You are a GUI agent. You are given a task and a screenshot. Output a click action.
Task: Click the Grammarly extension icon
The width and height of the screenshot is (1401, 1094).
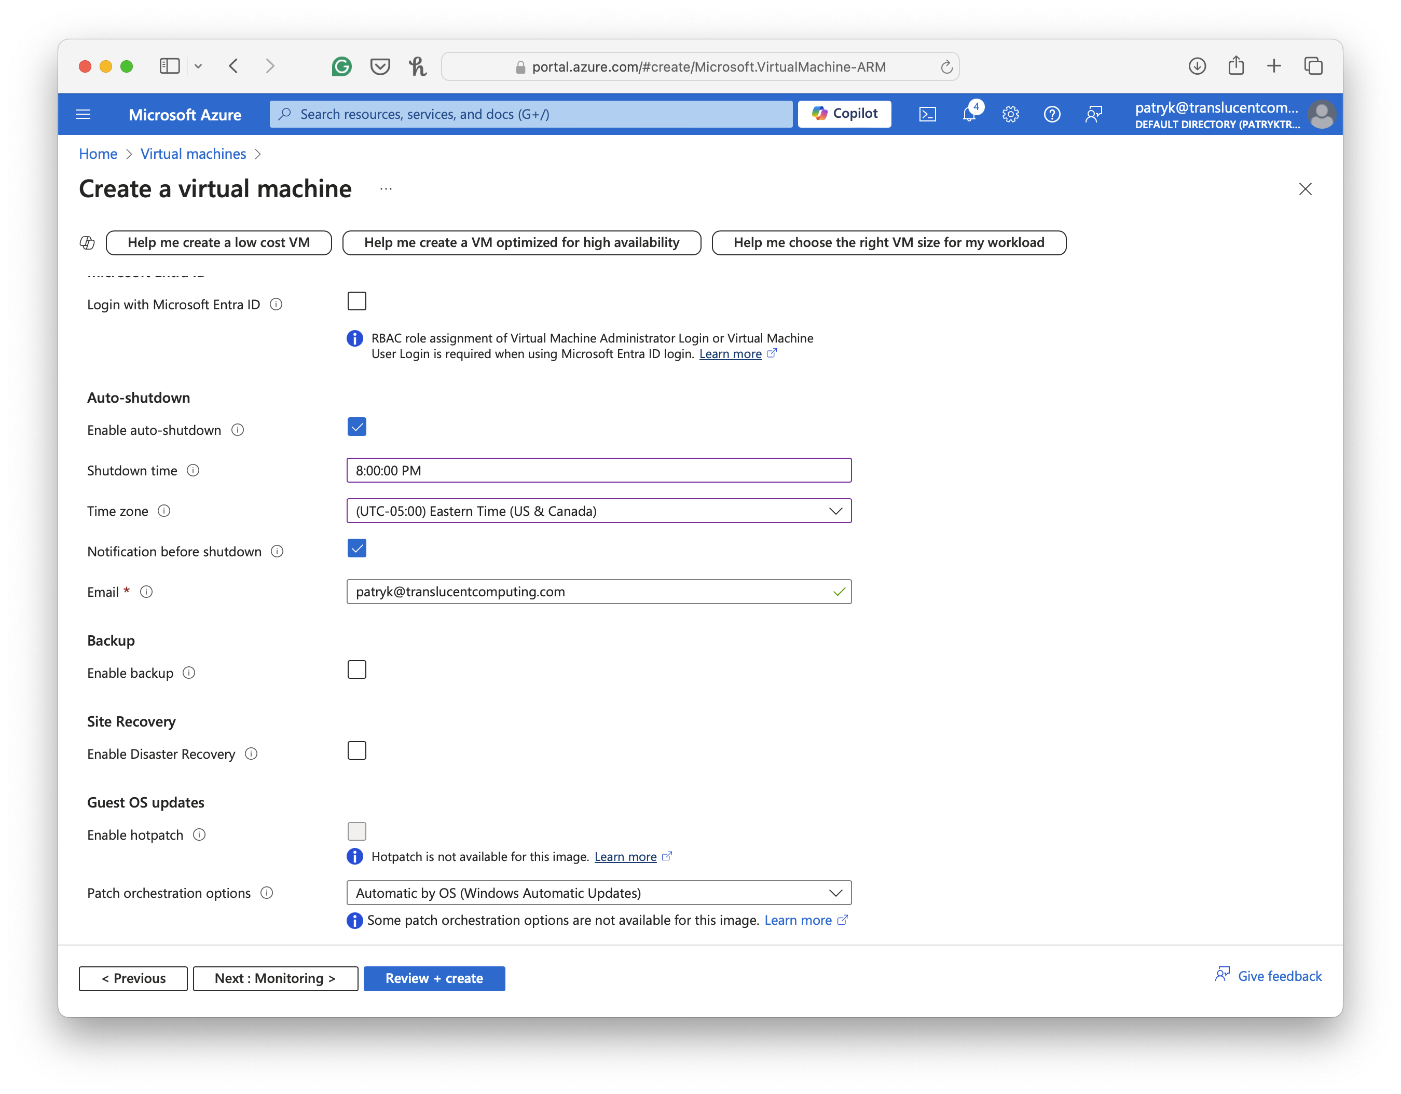tap(342, 66)
